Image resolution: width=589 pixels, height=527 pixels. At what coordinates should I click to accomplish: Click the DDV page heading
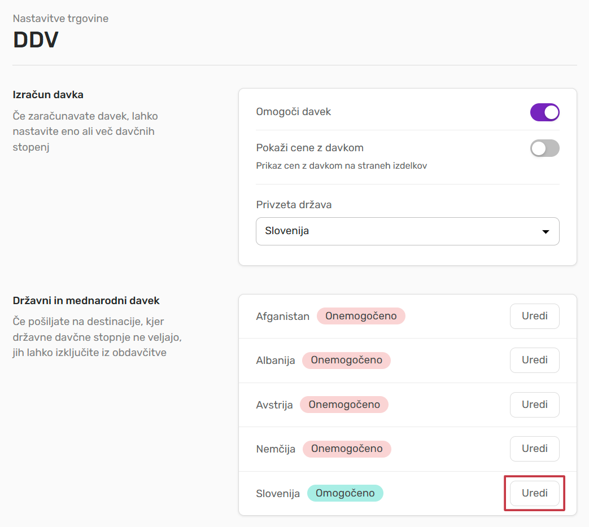(35, 41)
